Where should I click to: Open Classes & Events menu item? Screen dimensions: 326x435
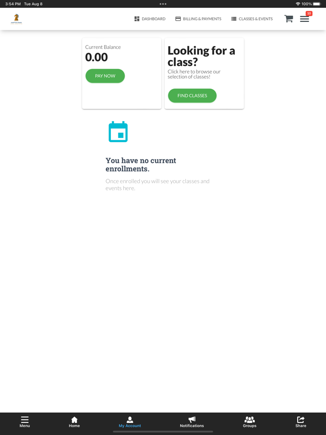click(x=252, y=19)
